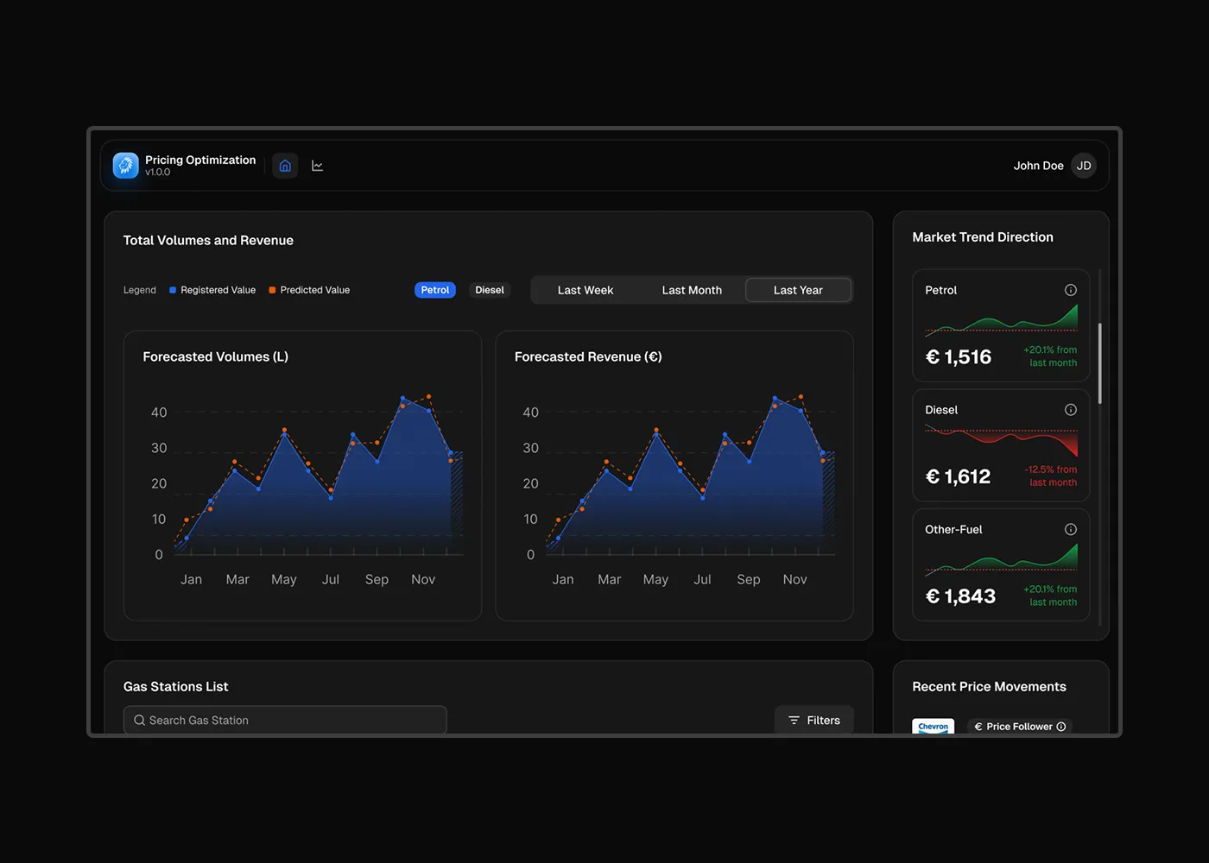Switch to the Diesel fuel selector
The width and height of the screenshot is (1209, 863).
(x=489, y=290)
